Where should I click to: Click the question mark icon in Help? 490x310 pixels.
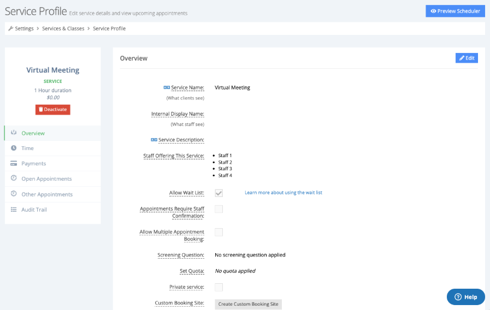(458, 297)
